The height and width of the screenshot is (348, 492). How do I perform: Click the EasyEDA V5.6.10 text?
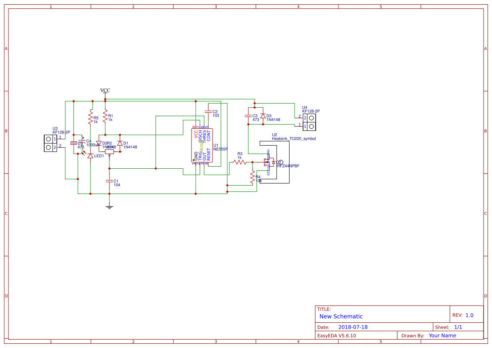(x=337, y=336)
